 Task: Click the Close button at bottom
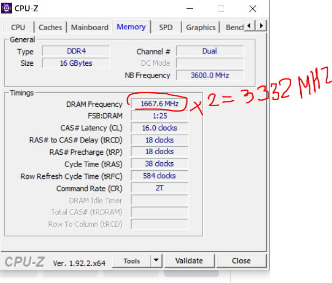click(241, 261)
